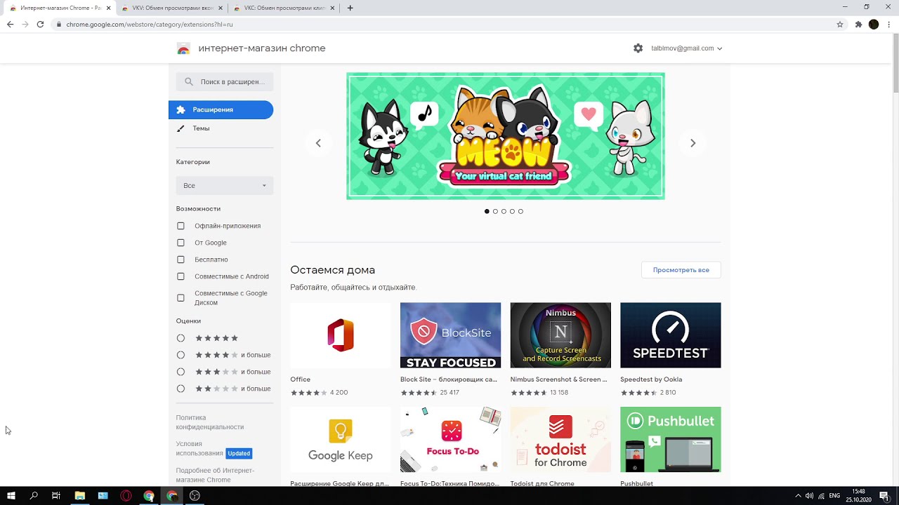Bookmark this page with the star icon
This screenshot has width=899, height=505.
tap(839, 24)
